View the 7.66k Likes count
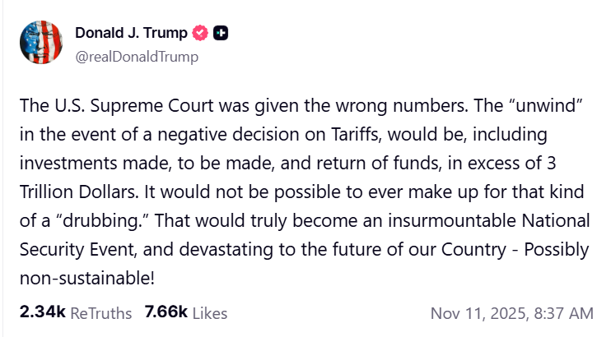The height and width of the screenshot is (337, 597). pyautogui.click(x=166, y=312)
